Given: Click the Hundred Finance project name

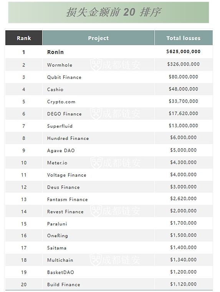Looking at the screenshot, I should tap(68, 138).
